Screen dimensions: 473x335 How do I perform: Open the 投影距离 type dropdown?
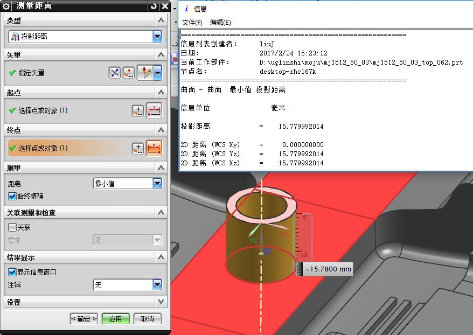click(x=157, y=36)
